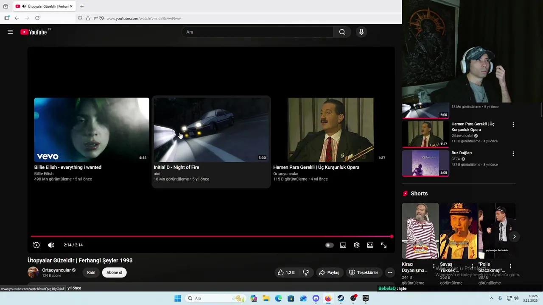The width and height of the screenshot is (543, 305).
Task: Open the Hemen Para Gerekli sidebar thumbnail
Action: click(425, 134)
